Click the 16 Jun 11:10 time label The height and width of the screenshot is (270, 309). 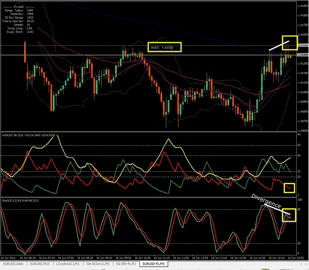click(x=162, y=258)
